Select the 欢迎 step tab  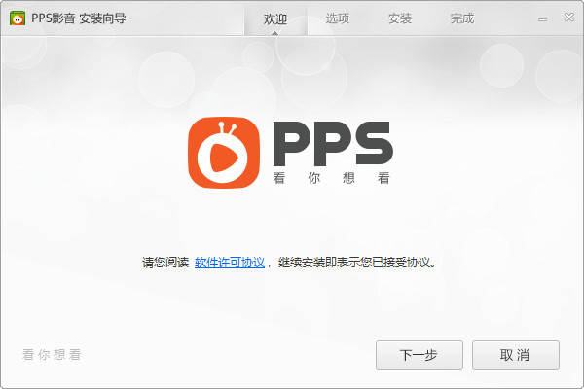(275, 18)
